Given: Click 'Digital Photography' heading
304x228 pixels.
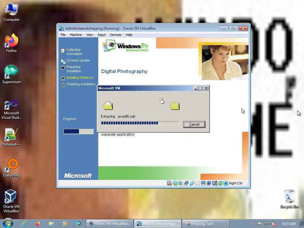Looking at the screenshot, I should 124,71.
